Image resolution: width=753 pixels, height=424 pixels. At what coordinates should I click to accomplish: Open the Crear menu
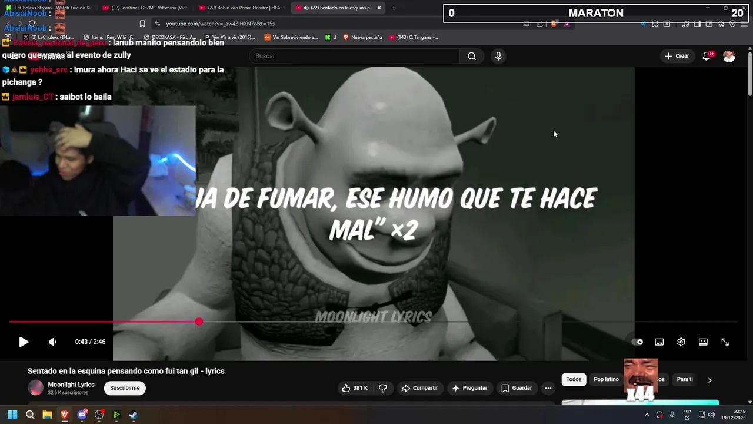[677, 56]
